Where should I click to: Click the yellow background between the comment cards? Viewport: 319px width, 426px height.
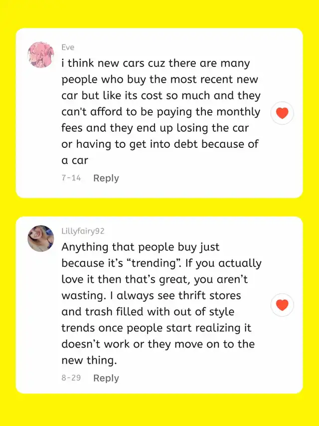point(159,207)
